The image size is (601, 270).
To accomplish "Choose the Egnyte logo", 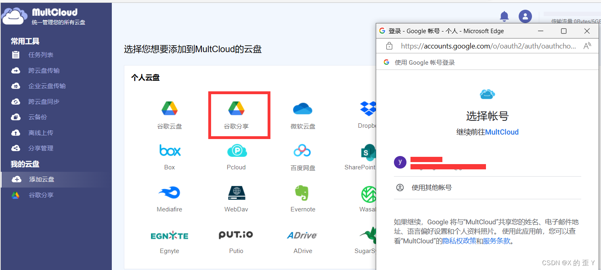I will click(x=170, y=236).
